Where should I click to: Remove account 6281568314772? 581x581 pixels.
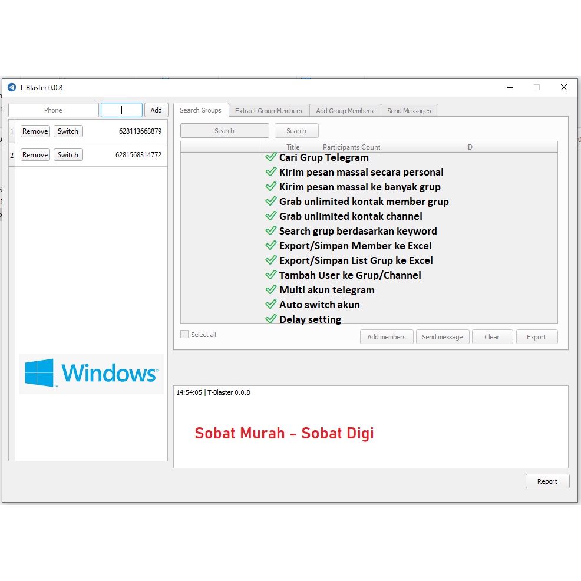(x=35, y=155)
